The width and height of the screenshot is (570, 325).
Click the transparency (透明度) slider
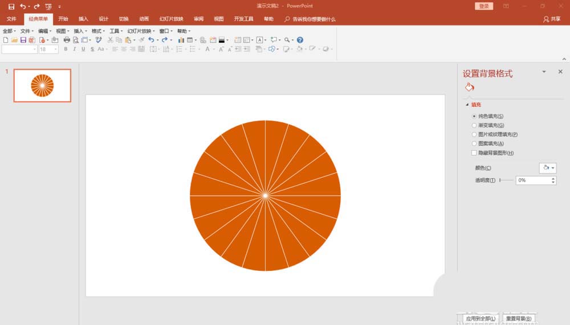click(506, 180)
